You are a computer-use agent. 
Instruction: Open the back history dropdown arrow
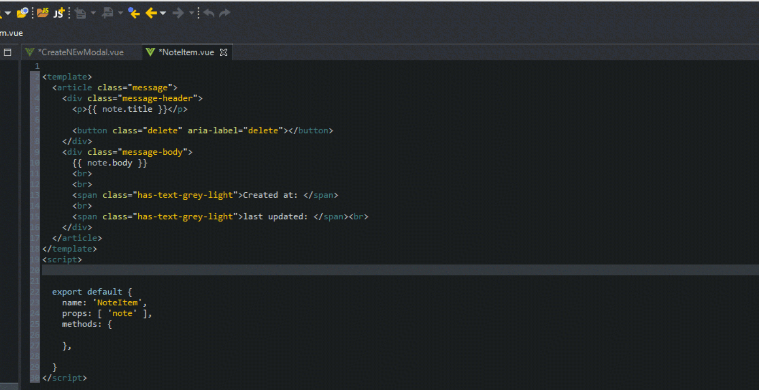163,13
